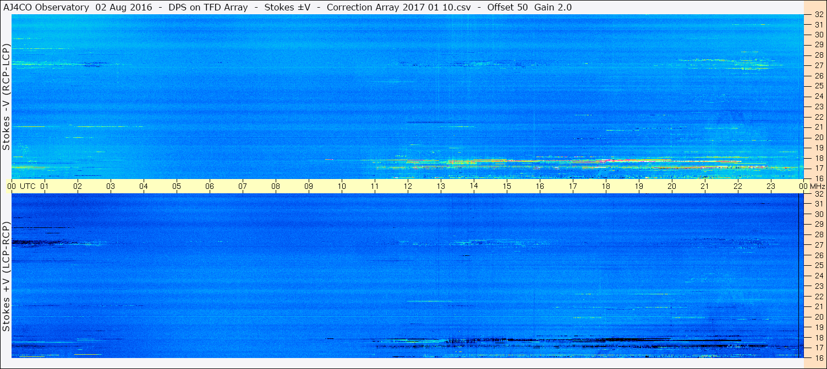Click the small red burst near 09:40 UTC in upper spectrogram
Screen dimensions: 827x369
click(x=328, y=160)
